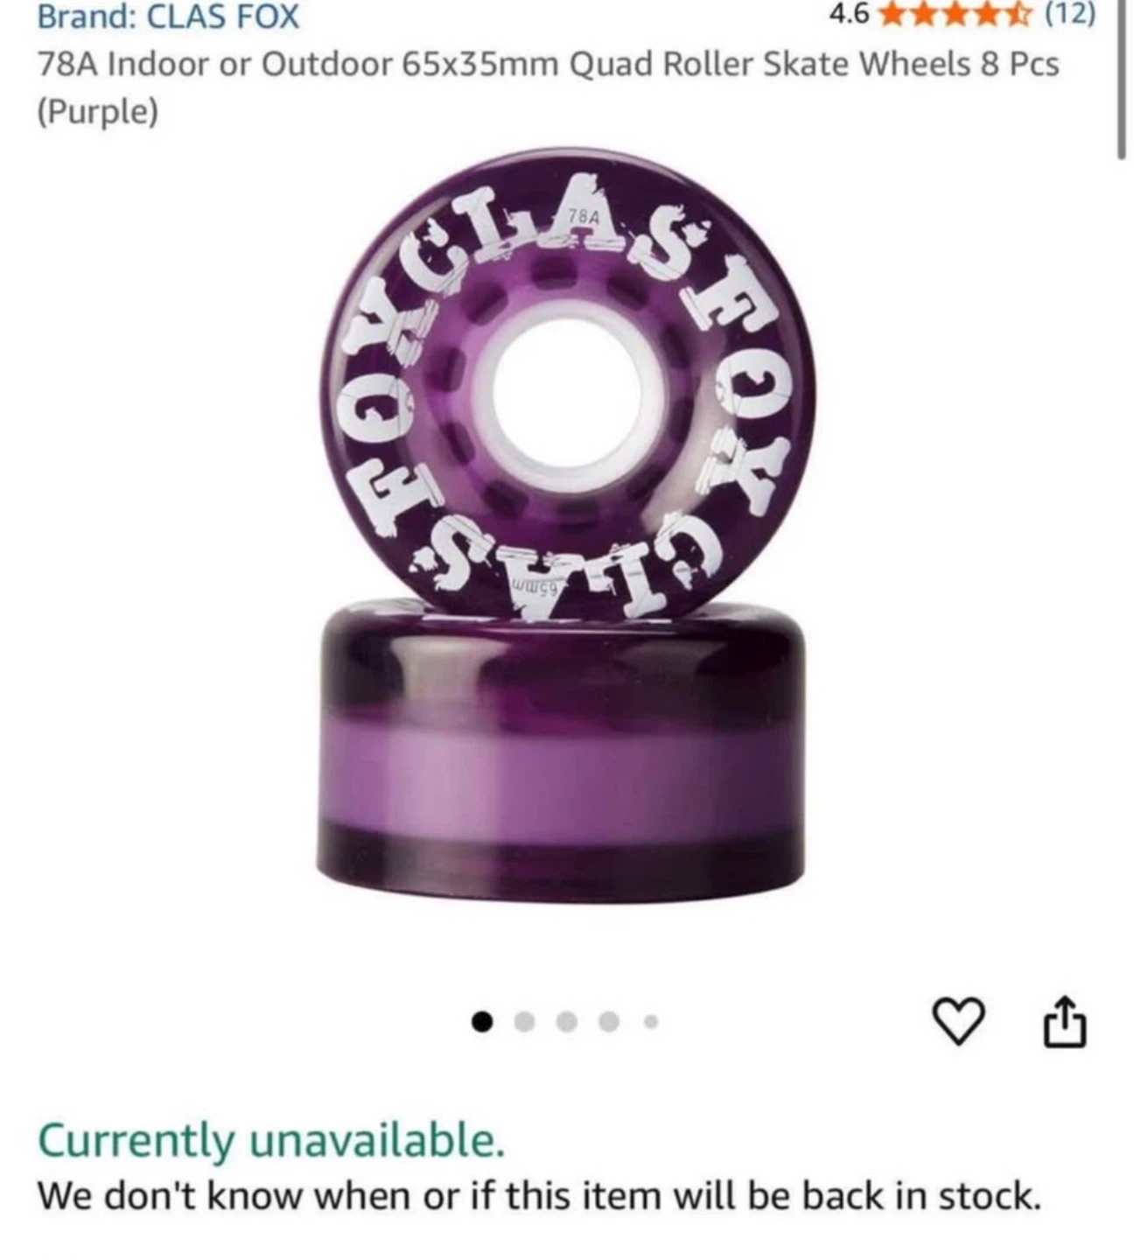Jump to fourth image carousel dot
Viewport: 1134px width, 1260px height.
[609, 1020]
